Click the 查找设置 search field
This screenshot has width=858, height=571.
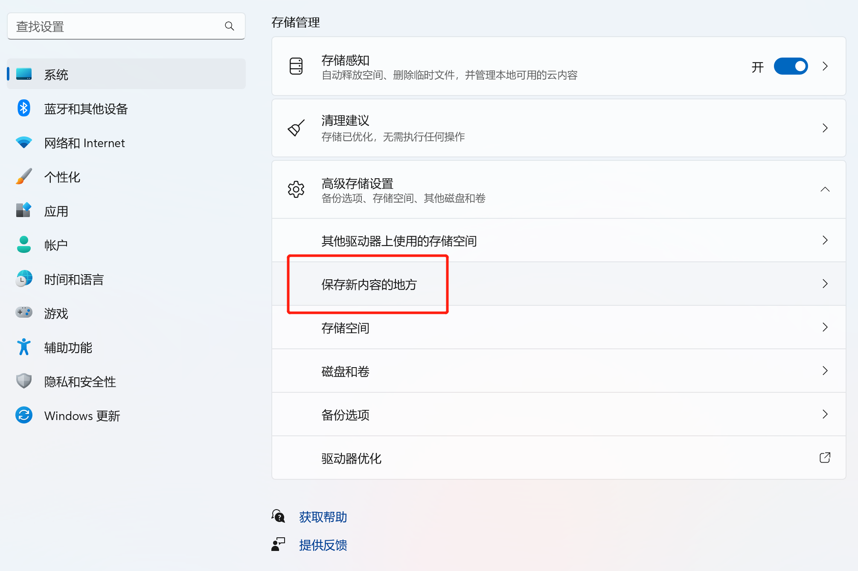pyautogui.click(x=115, y=26)
